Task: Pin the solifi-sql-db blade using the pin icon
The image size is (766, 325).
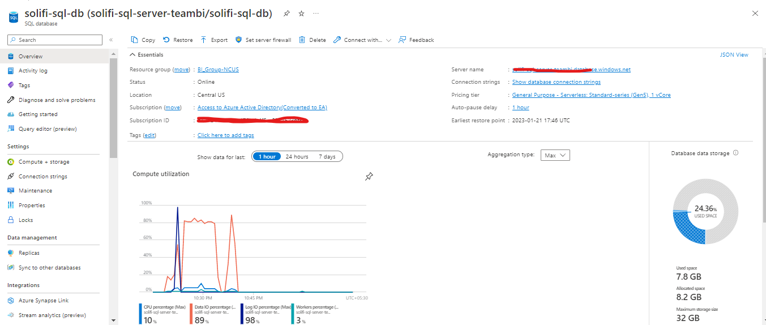Action: pyautogui.click(x=286, y=14)
